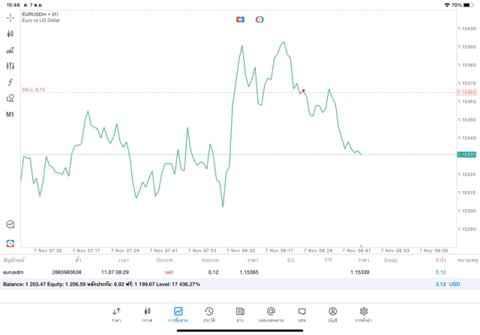480x335 pixels.
Task: Select the eurusdm sell position row
Action: 225,272
